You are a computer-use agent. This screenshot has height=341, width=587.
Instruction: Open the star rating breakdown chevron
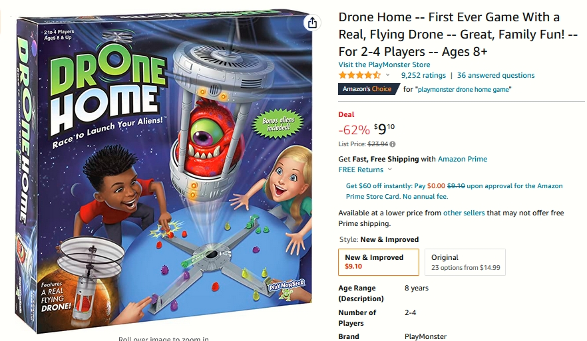coord(388,74)
